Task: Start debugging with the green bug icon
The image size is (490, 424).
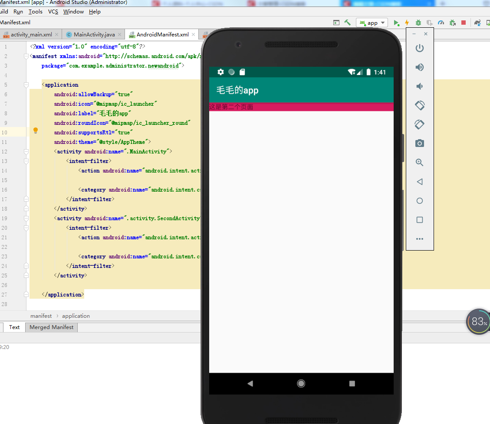Action: (x=418, y=23)
